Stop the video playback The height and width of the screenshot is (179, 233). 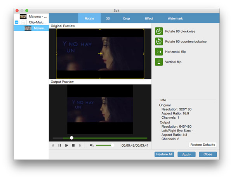[x=73, y=145]
